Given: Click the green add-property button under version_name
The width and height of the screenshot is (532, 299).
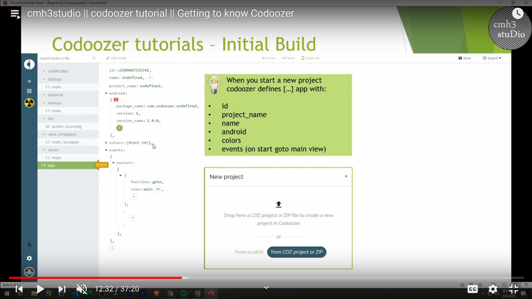Looking at the screenshot, I should 119,128.
